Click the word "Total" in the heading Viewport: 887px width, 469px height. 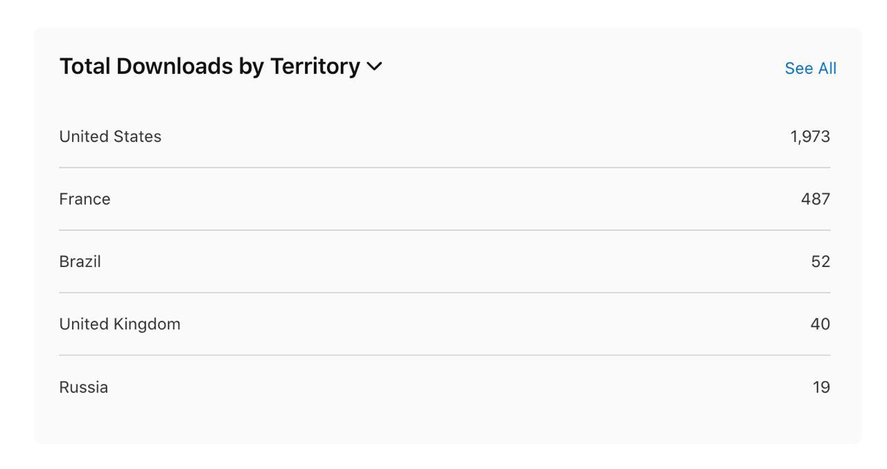point(85,66)
